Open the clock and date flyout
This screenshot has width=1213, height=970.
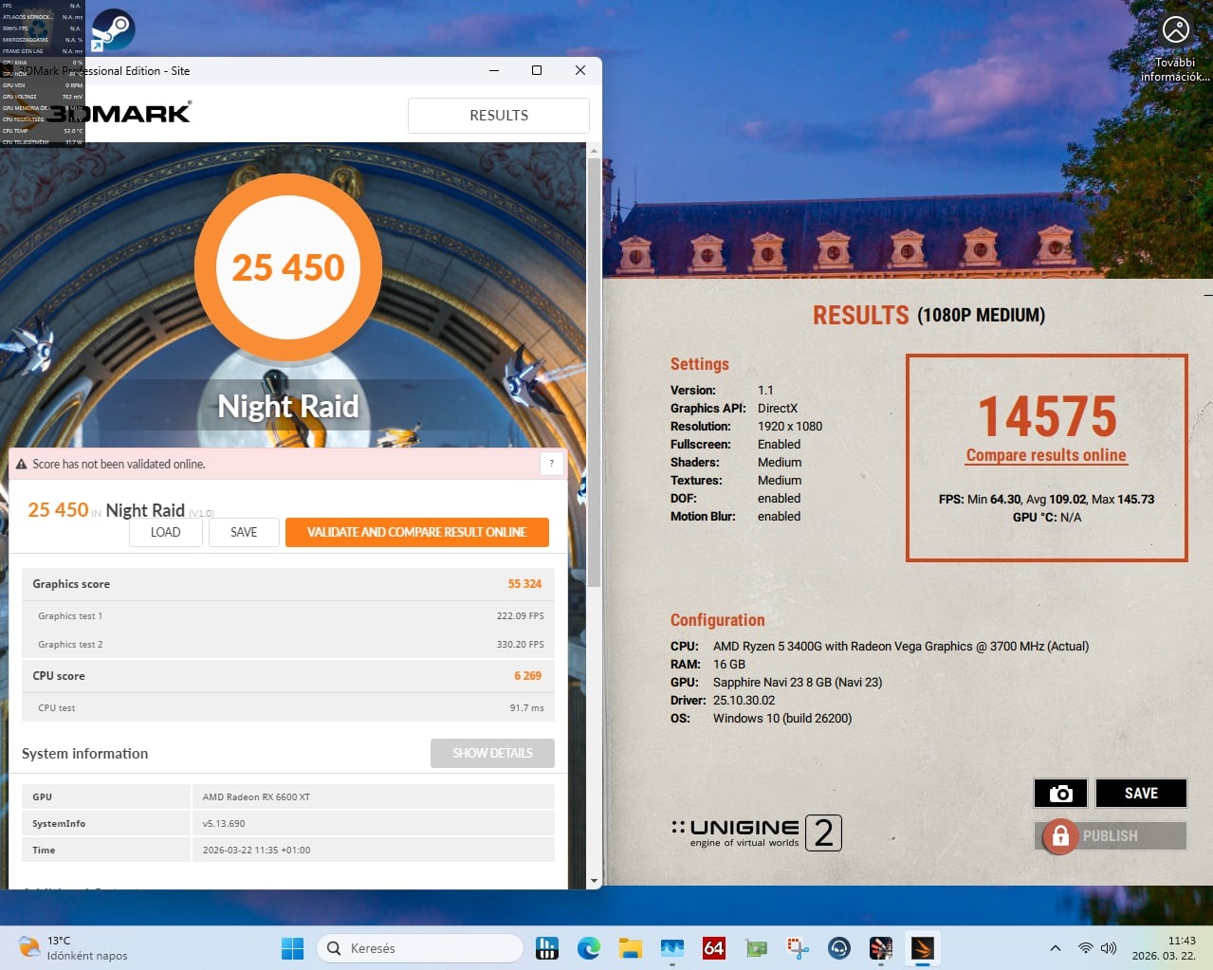[x=1164, y=948]
